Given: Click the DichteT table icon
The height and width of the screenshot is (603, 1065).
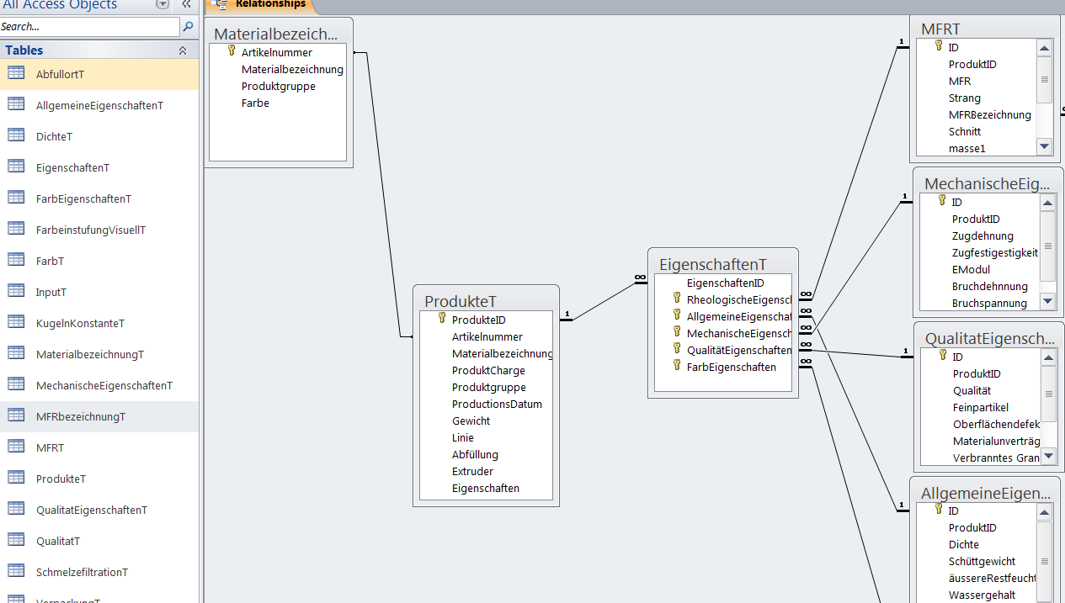Looking at the screenshot, I should (x=16, y=135).
